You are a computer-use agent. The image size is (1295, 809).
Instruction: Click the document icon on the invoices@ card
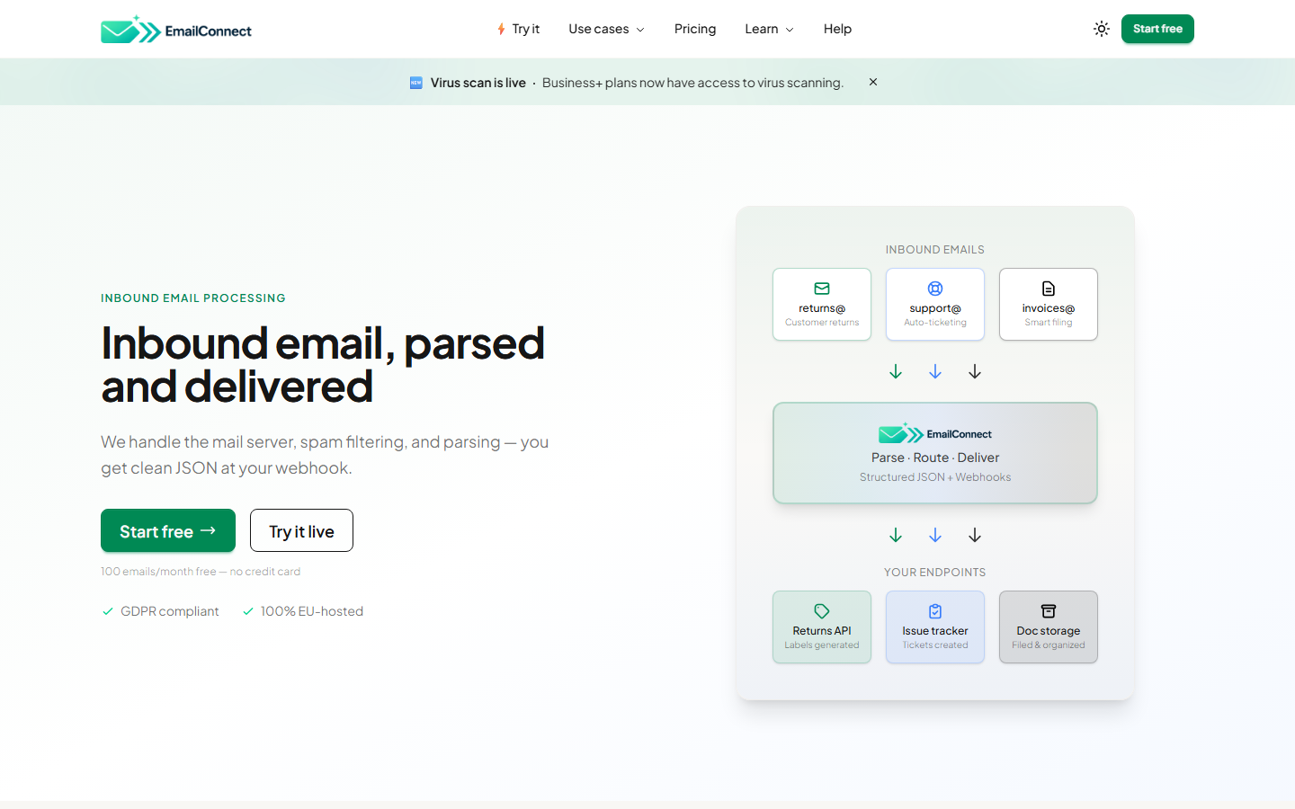pyautogui.click(x=1048, y=289)
